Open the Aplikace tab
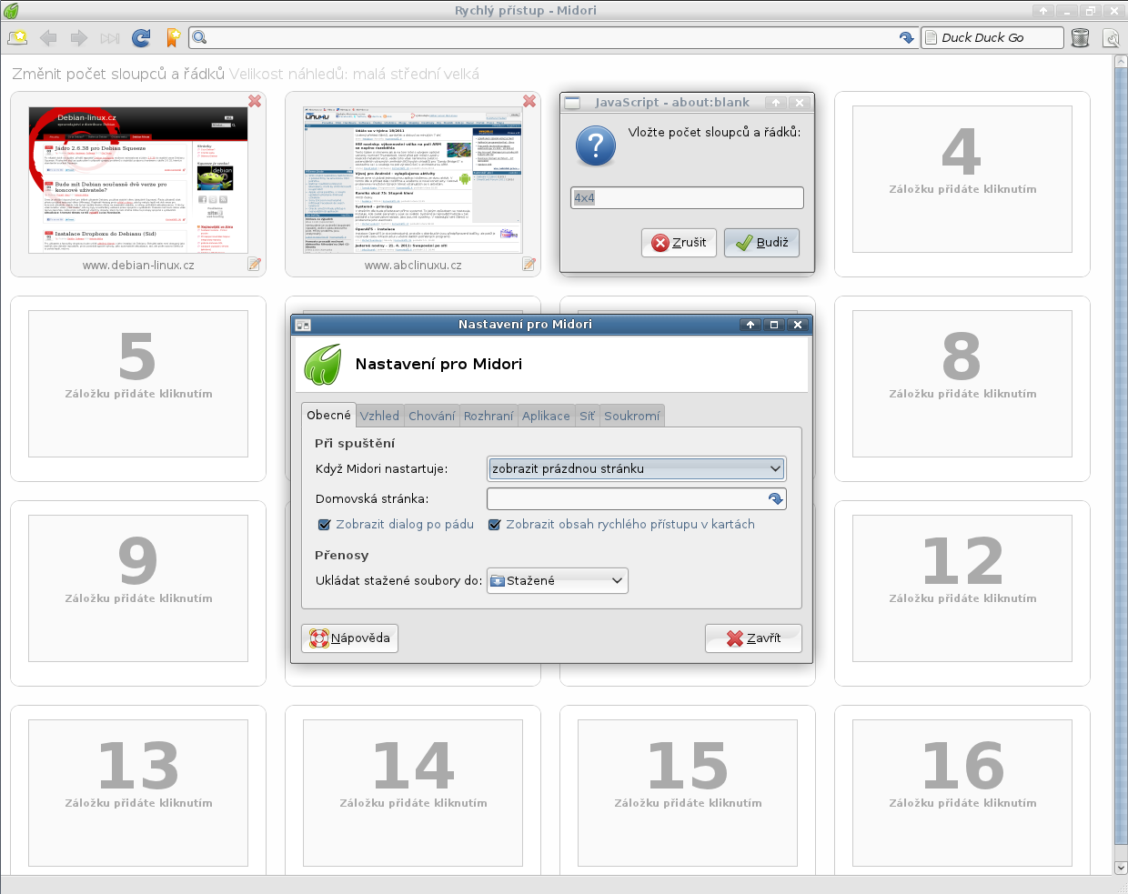1128x894 pixels. pos(546,416)
